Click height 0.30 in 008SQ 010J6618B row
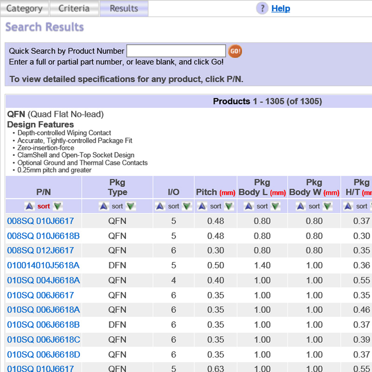 tap(362, 236)
